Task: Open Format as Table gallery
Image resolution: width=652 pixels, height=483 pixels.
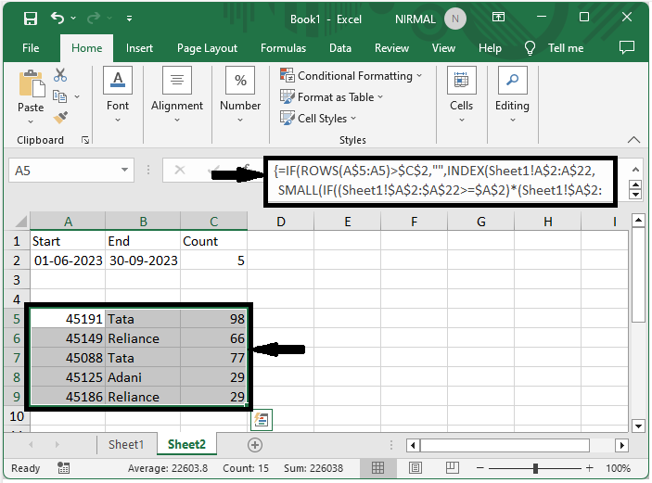Action: click(331, 96)
